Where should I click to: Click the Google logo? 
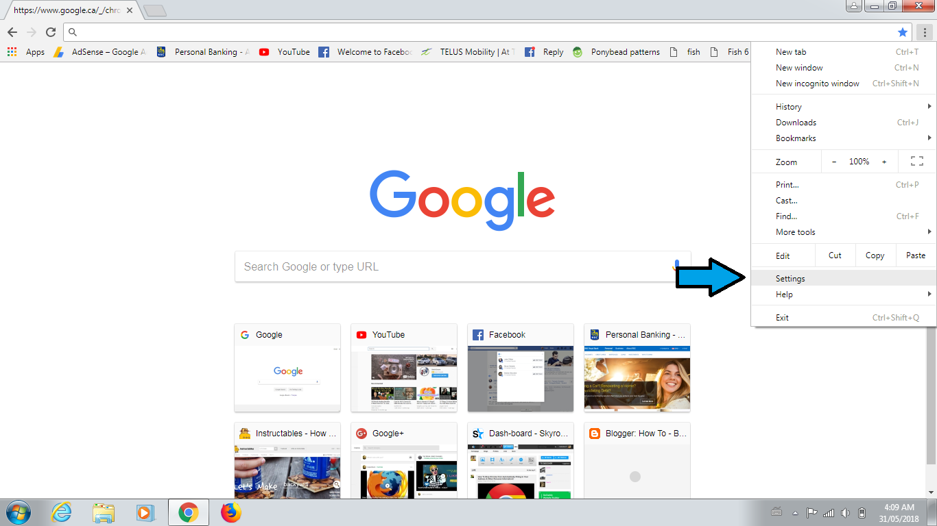462,199
